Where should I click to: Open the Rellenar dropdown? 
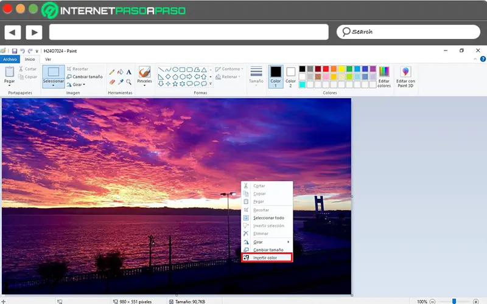228,77
